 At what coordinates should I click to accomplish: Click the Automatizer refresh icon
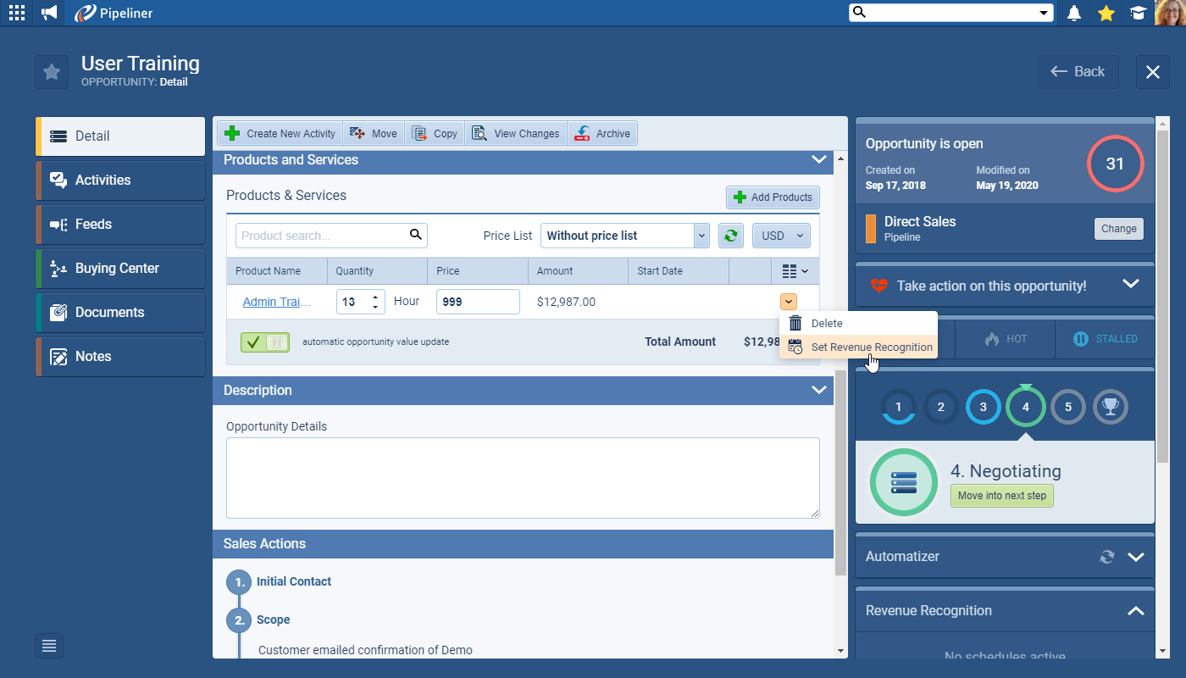click(x=1106, y=557)
